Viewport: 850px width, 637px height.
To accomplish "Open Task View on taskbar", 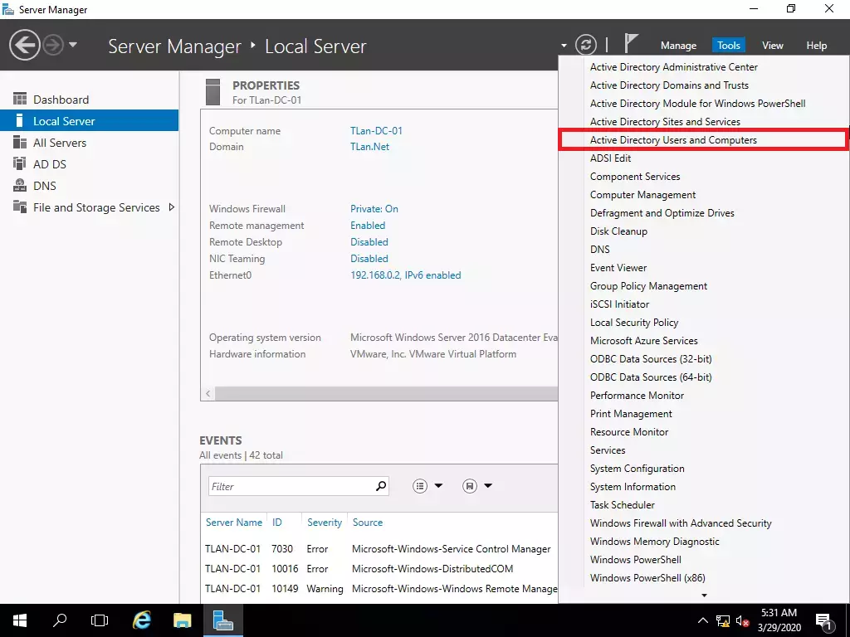I will click(x=100, y=620).
